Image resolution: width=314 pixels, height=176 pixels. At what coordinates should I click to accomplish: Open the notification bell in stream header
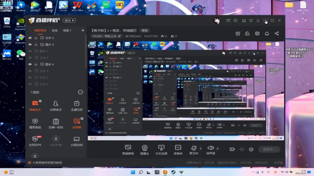(267, 34)
